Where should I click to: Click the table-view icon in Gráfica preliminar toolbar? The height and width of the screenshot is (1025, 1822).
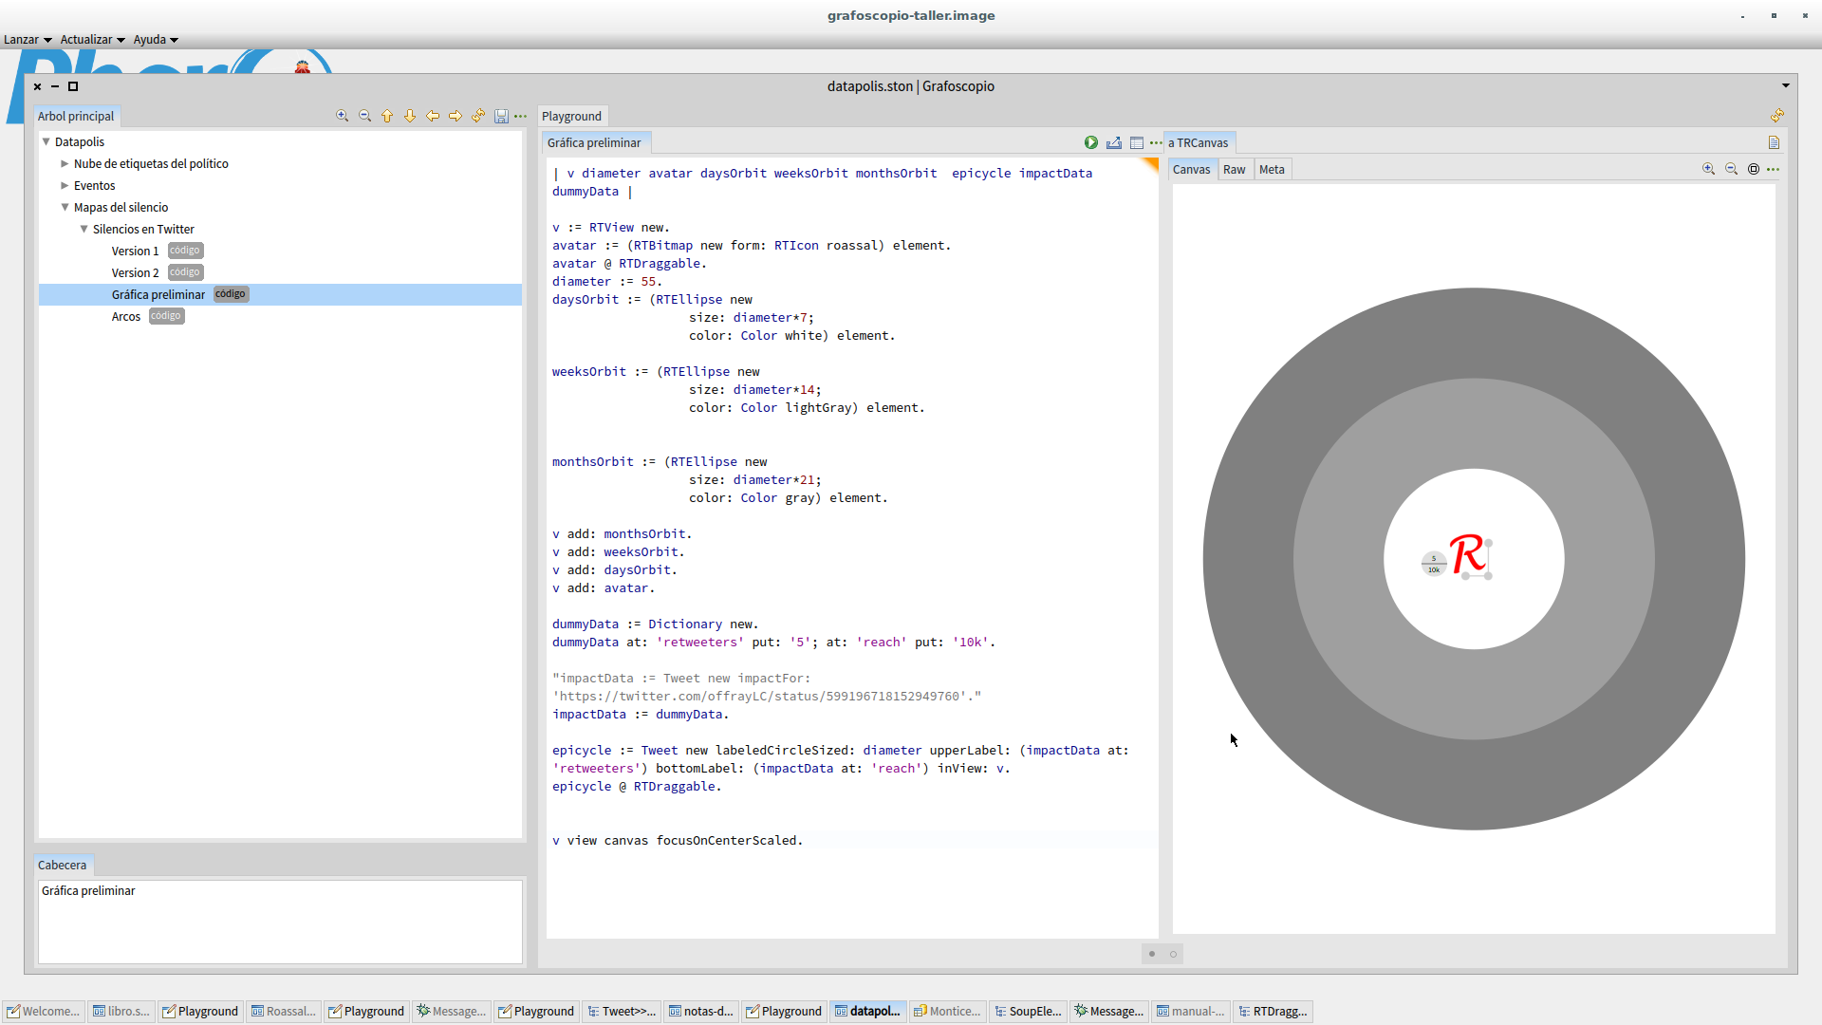pos(1136,142)
